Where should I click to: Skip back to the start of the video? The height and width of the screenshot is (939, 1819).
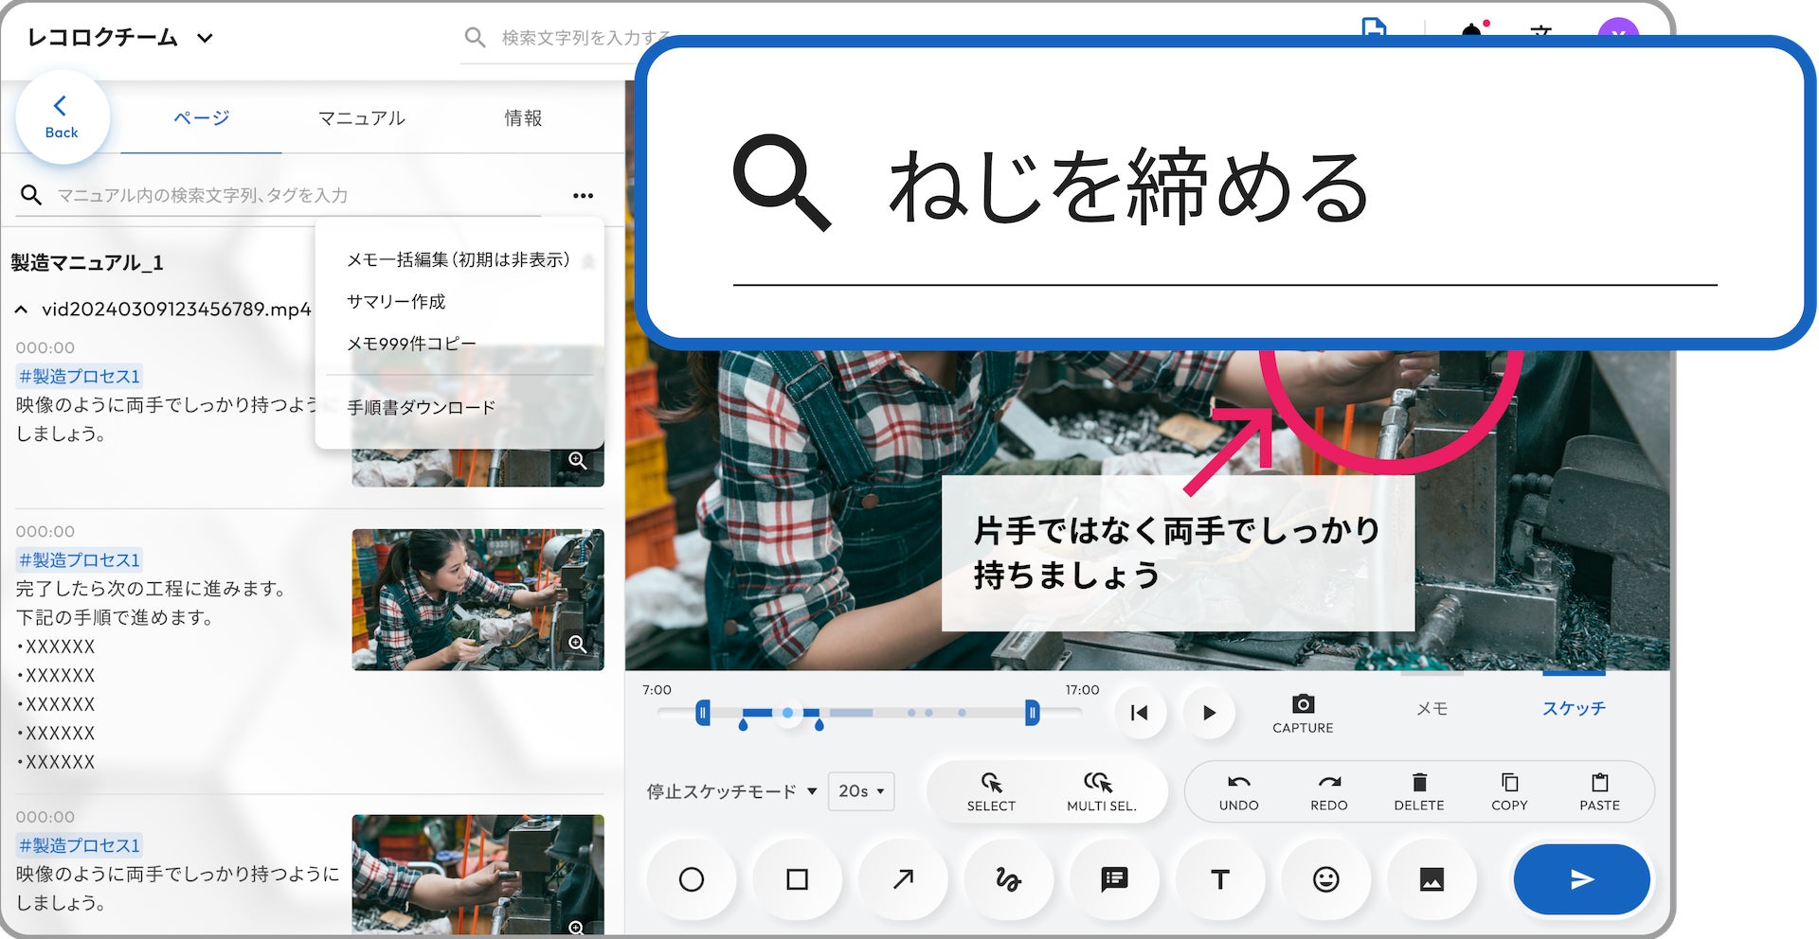coord(1140,713)
